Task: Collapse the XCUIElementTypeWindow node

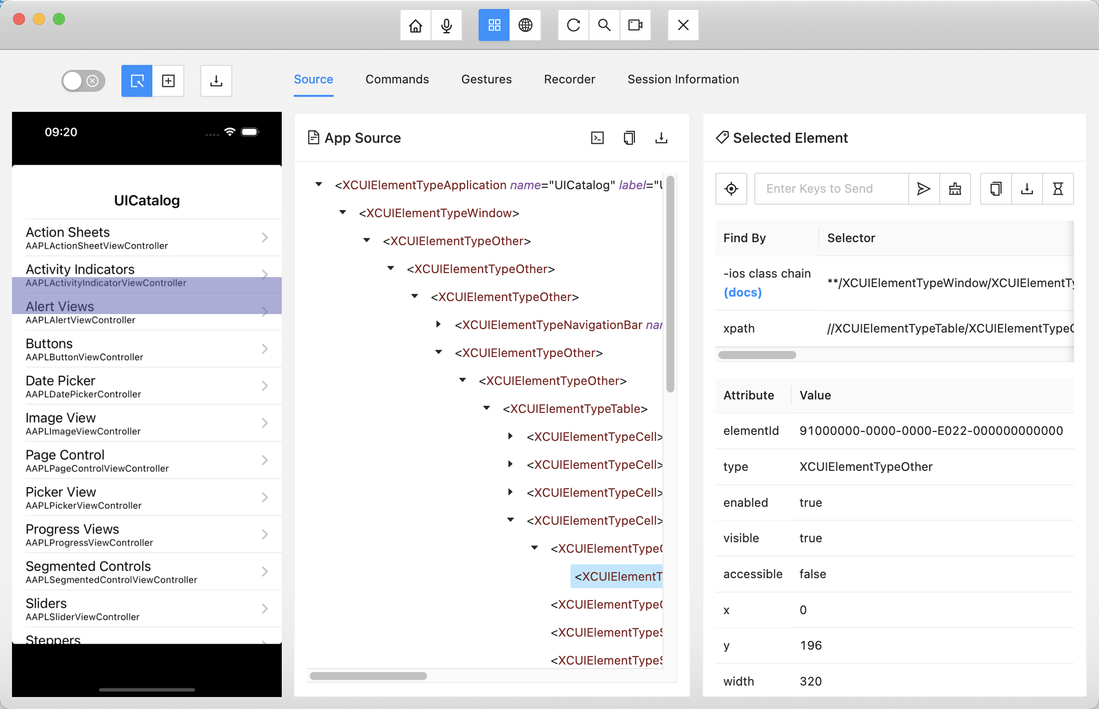Action: pyautogui.click(x=342, y=212)
